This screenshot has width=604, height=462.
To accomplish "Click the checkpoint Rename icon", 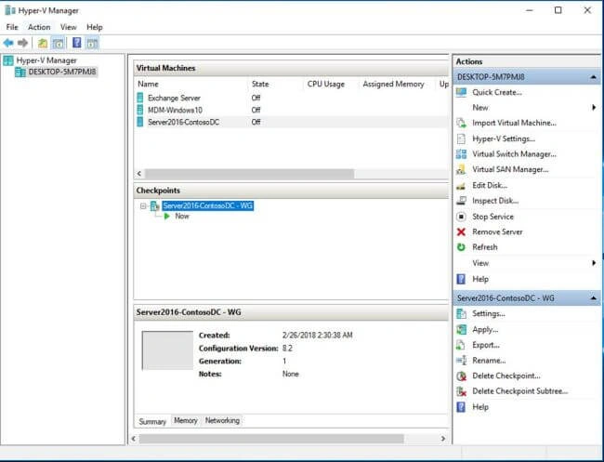I will pyautogui.click(x=461, y=361).
